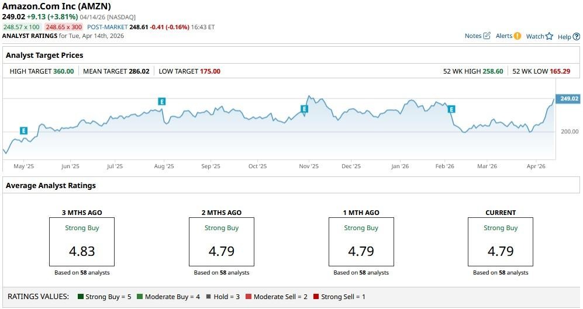
Task: Click the Analyst Target Prices heading
Action: [x=44, y=55]
